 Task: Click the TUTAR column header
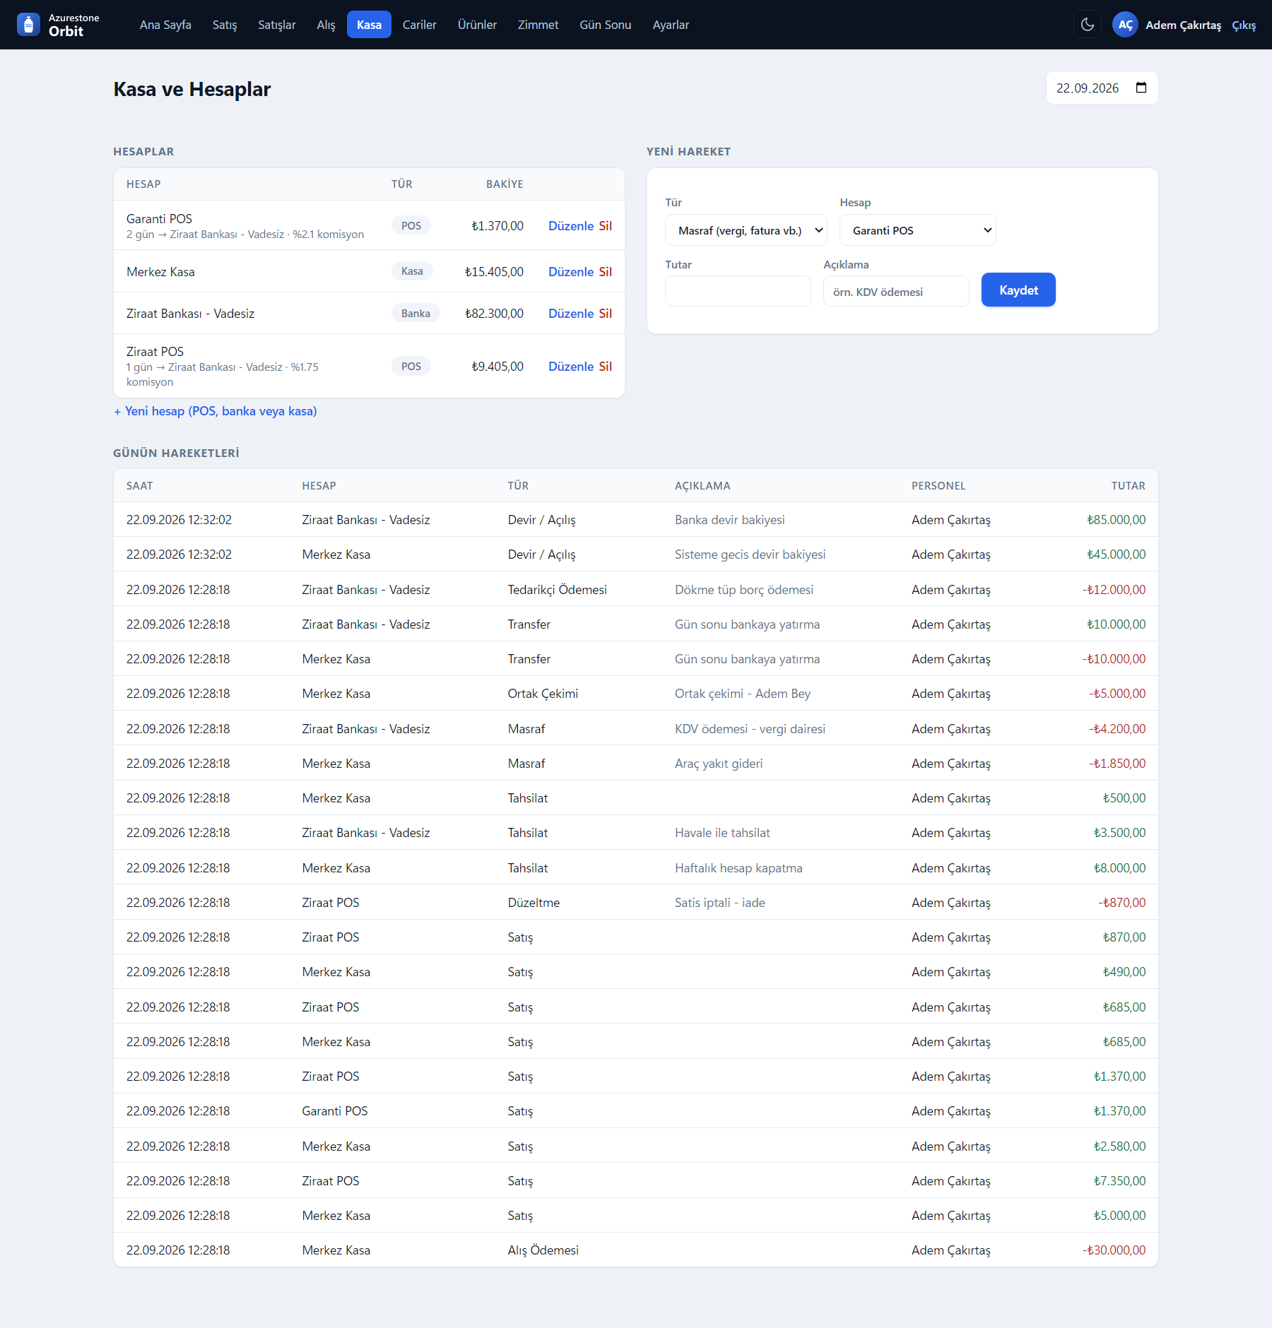click(x=1128, y=486)
